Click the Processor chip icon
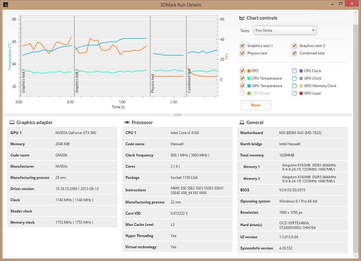This screenshot has width=361, height=261. pos(127,122)
